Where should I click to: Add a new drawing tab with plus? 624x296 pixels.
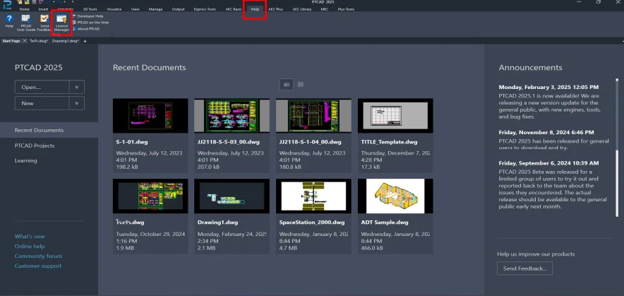(85, 41)
